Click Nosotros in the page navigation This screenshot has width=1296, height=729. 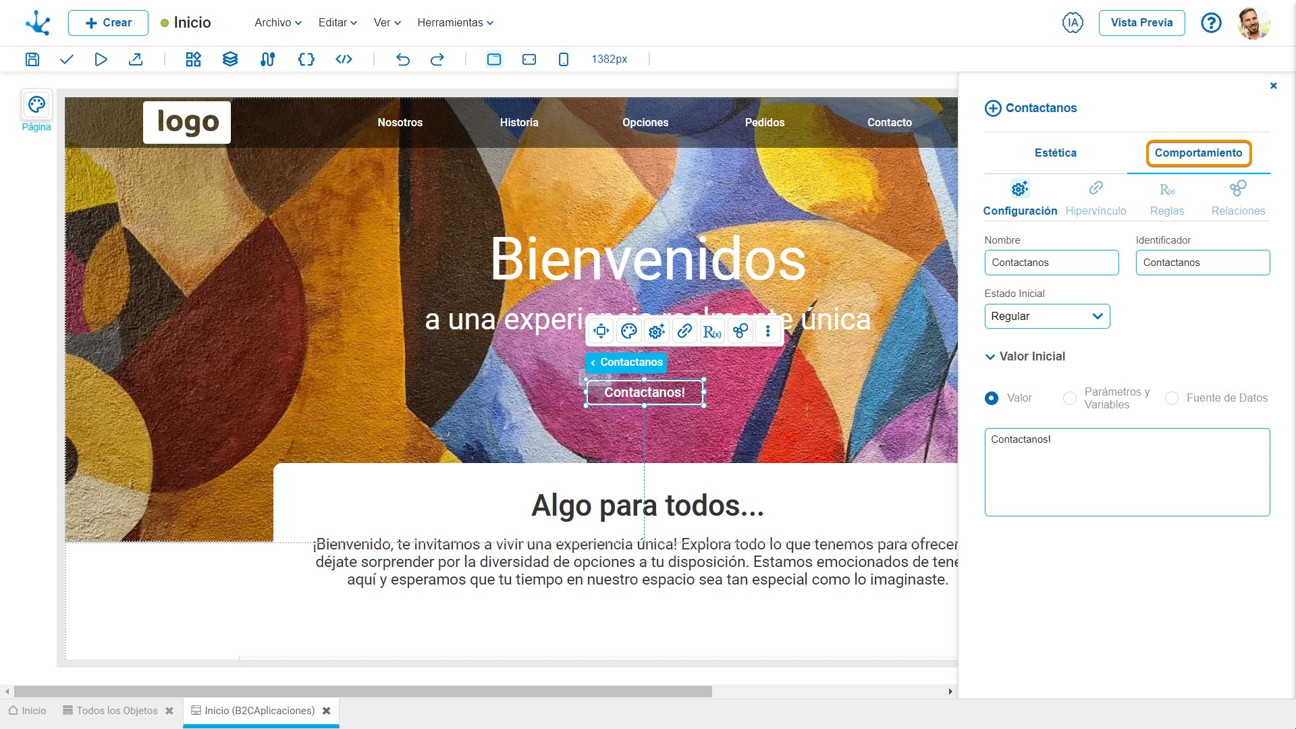tap(400, 123)
